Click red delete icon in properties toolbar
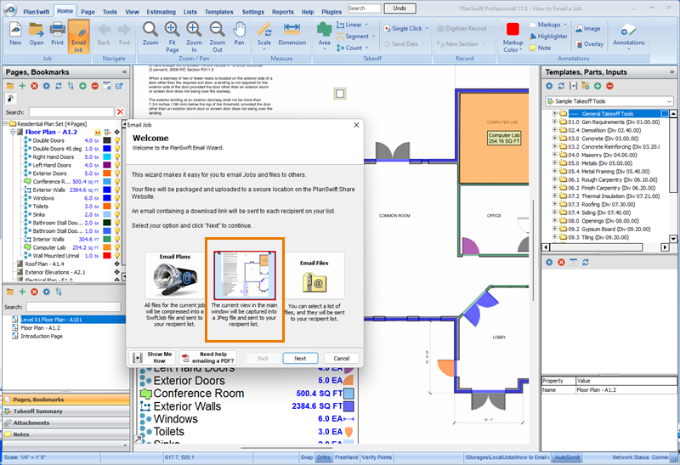 click(x=561, y=263)
